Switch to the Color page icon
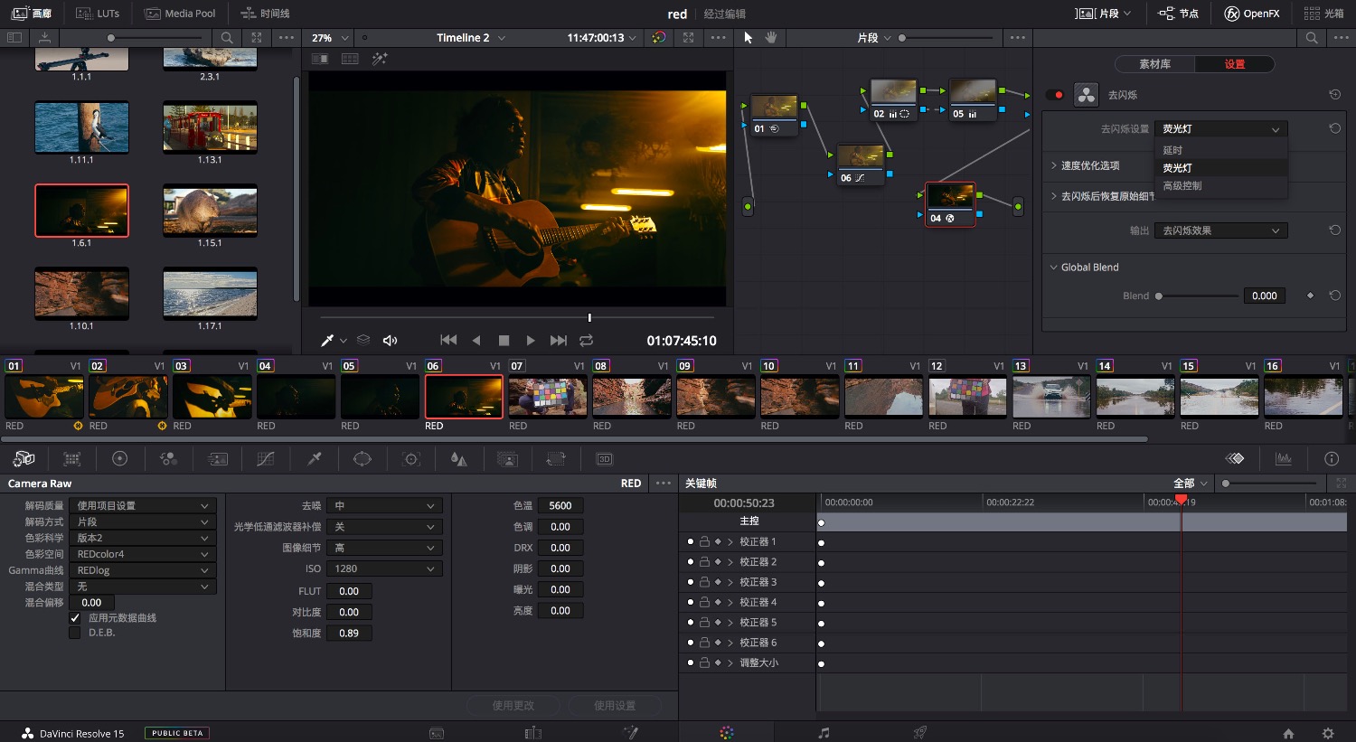The height and width of the screenshot is (742, 1356). click(727, 733)
